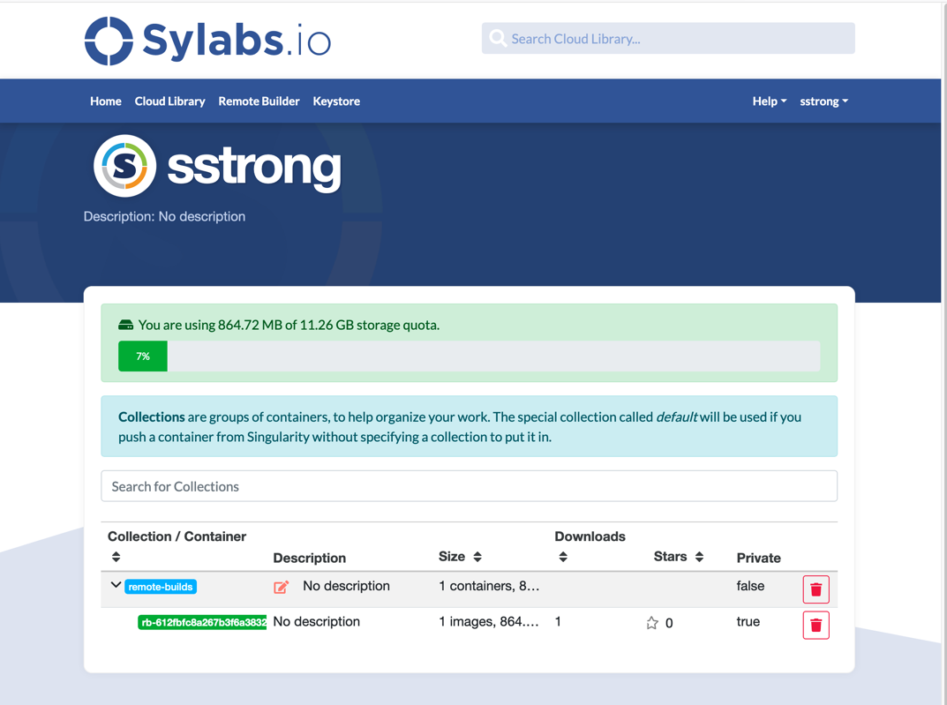The image size is (947, 705).
Task: Click the Private column header
Action: tap(758, 558)
